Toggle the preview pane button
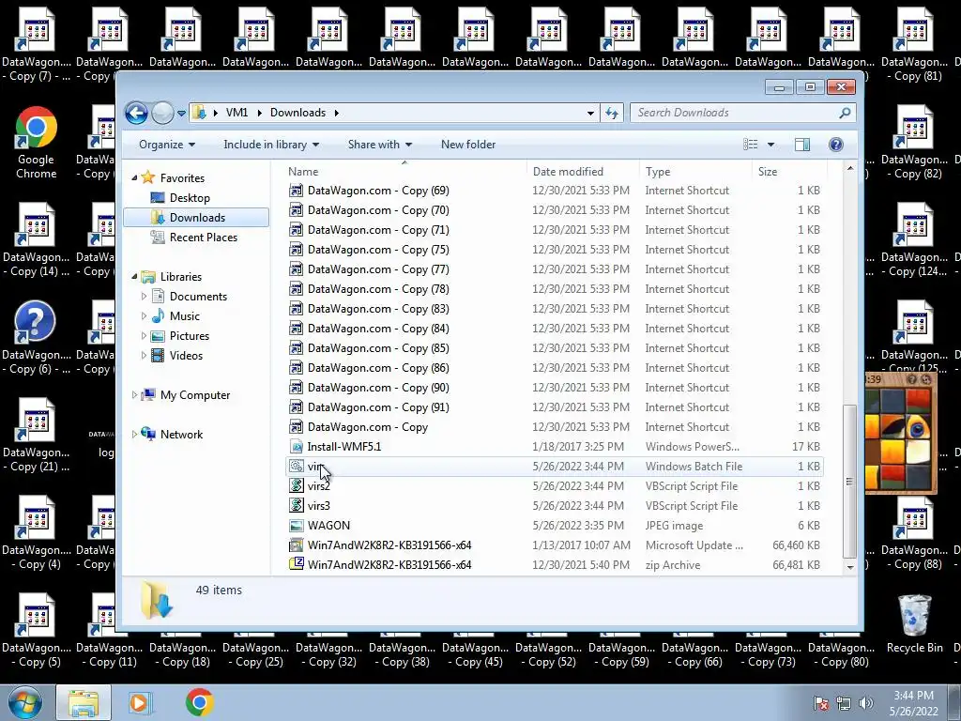Image resolution: width=961 pixels, height=721 pixels. pos(802,145)
